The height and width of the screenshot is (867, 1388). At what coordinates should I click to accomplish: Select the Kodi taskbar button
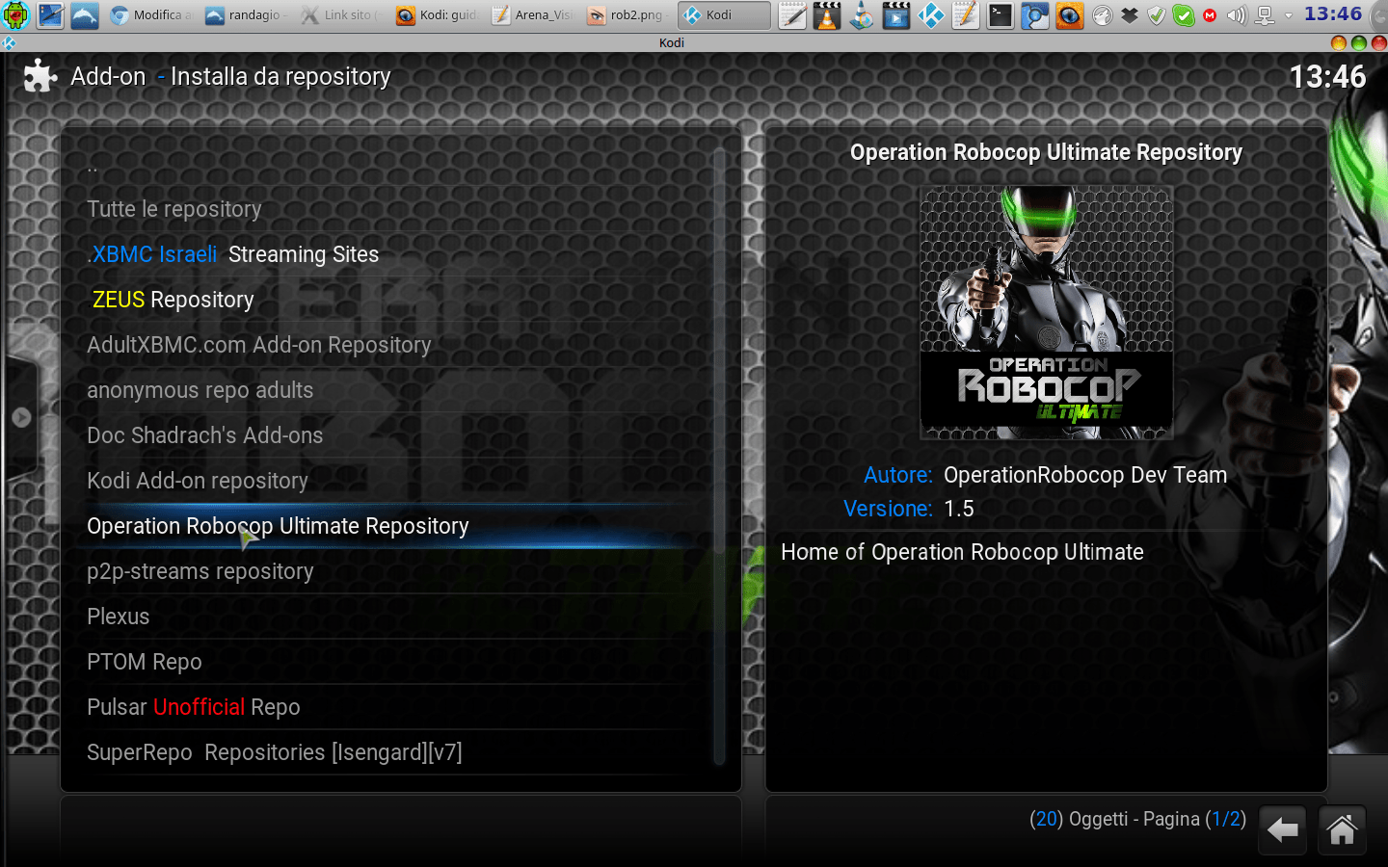click(723, 14)
